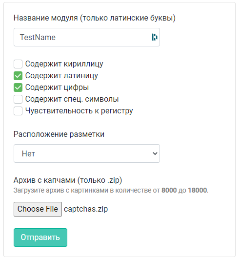Click the "Расположение разметки" label
239x261 pixels.
(59, 134)
